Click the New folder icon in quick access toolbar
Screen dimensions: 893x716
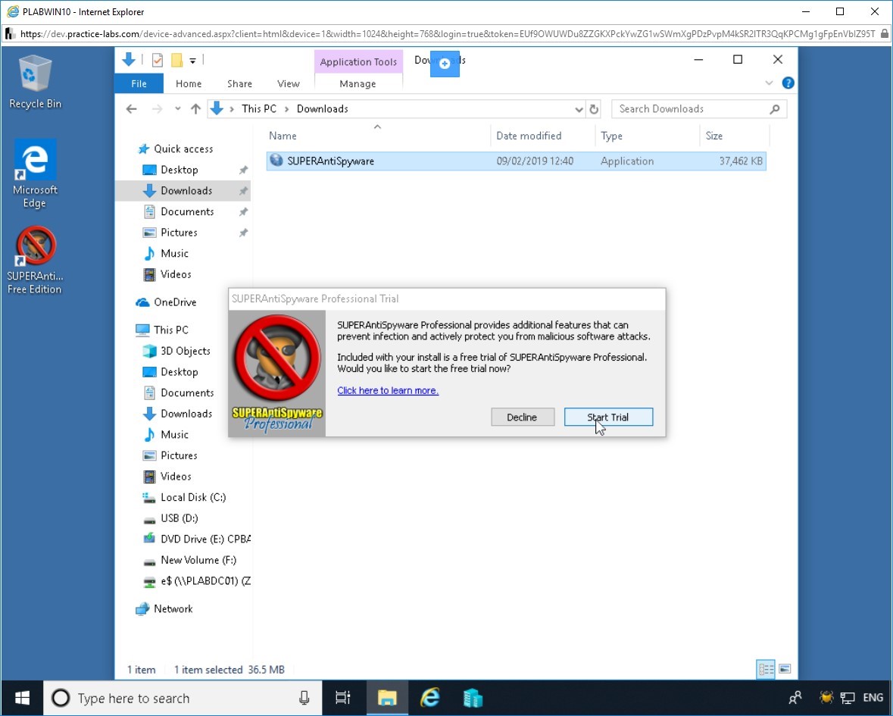[176, 60]
